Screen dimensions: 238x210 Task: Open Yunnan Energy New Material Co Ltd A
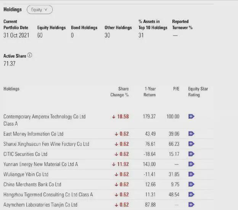(x=41, y=164)
